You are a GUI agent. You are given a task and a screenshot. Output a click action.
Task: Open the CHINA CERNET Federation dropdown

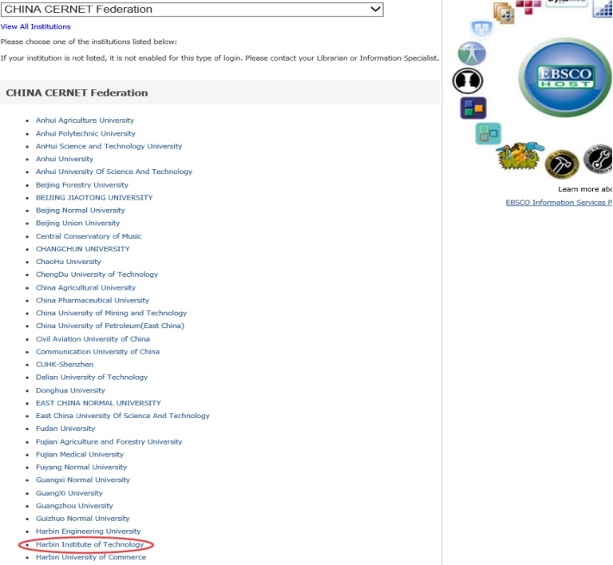point(192,10)
